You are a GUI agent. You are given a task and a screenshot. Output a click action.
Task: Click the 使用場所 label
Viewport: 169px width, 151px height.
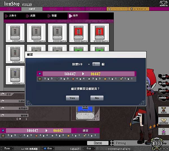(x=23, y=108)
